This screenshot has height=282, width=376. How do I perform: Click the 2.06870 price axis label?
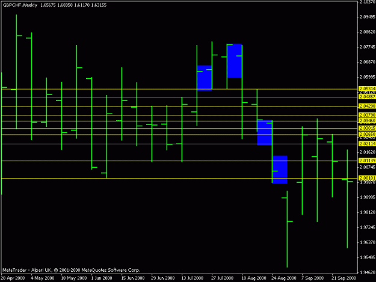coord(368,62)
